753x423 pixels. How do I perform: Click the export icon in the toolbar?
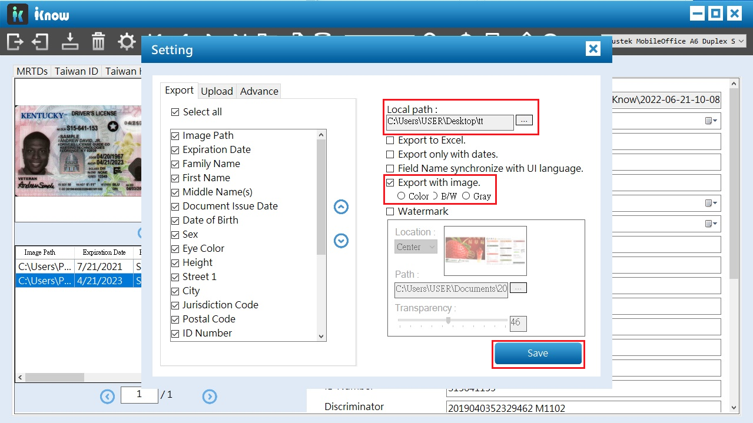point(15,42)
